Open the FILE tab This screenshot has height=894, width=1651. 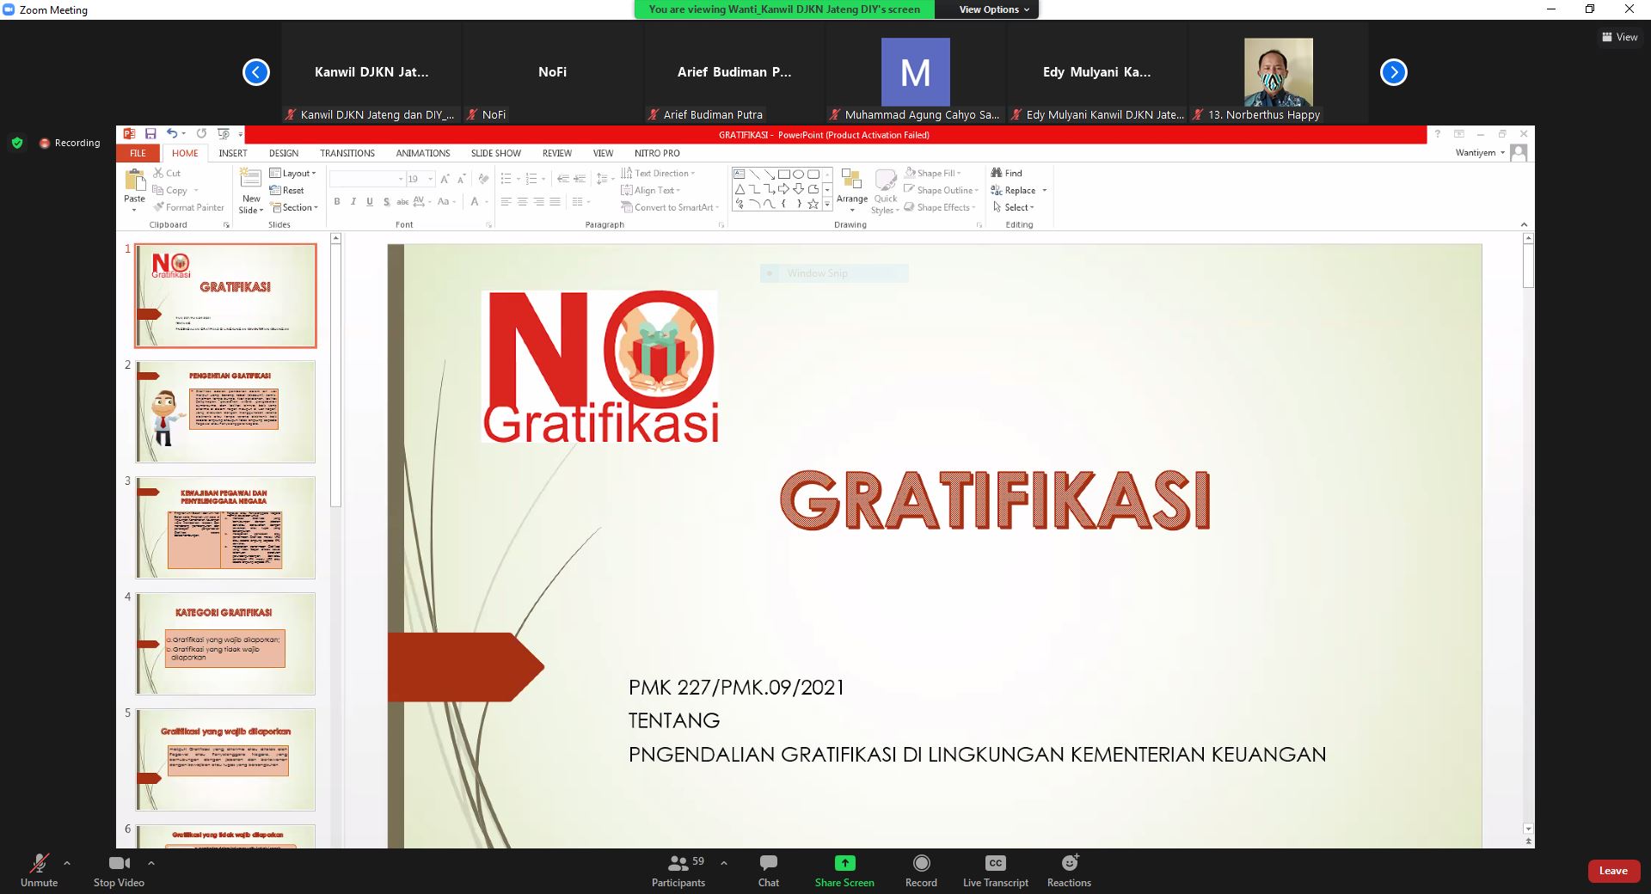(x=138, y=153)
